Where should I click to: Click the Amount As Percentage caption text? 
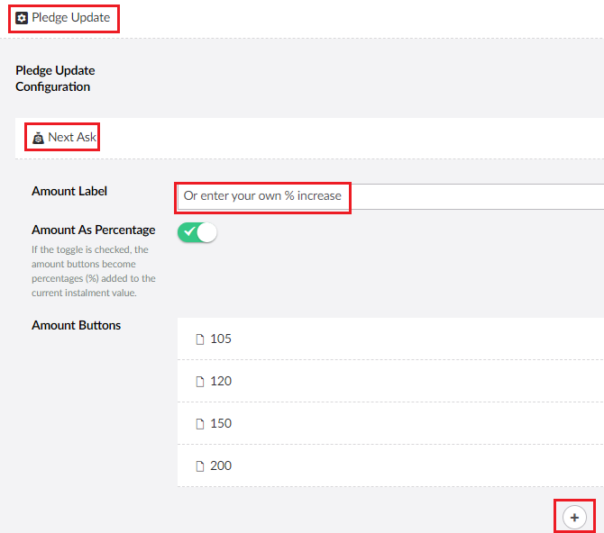(x=93, y=230)
